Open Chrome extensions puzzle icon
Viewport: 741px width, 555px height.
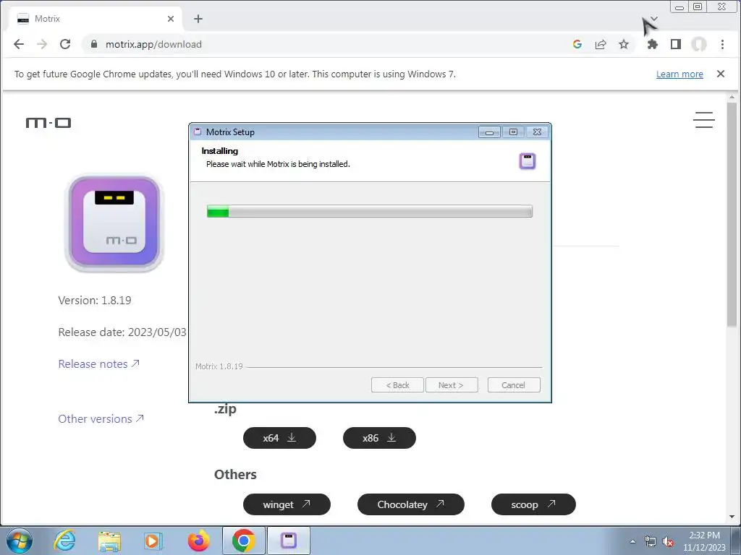pyautogui.click(x=653, y=44)
